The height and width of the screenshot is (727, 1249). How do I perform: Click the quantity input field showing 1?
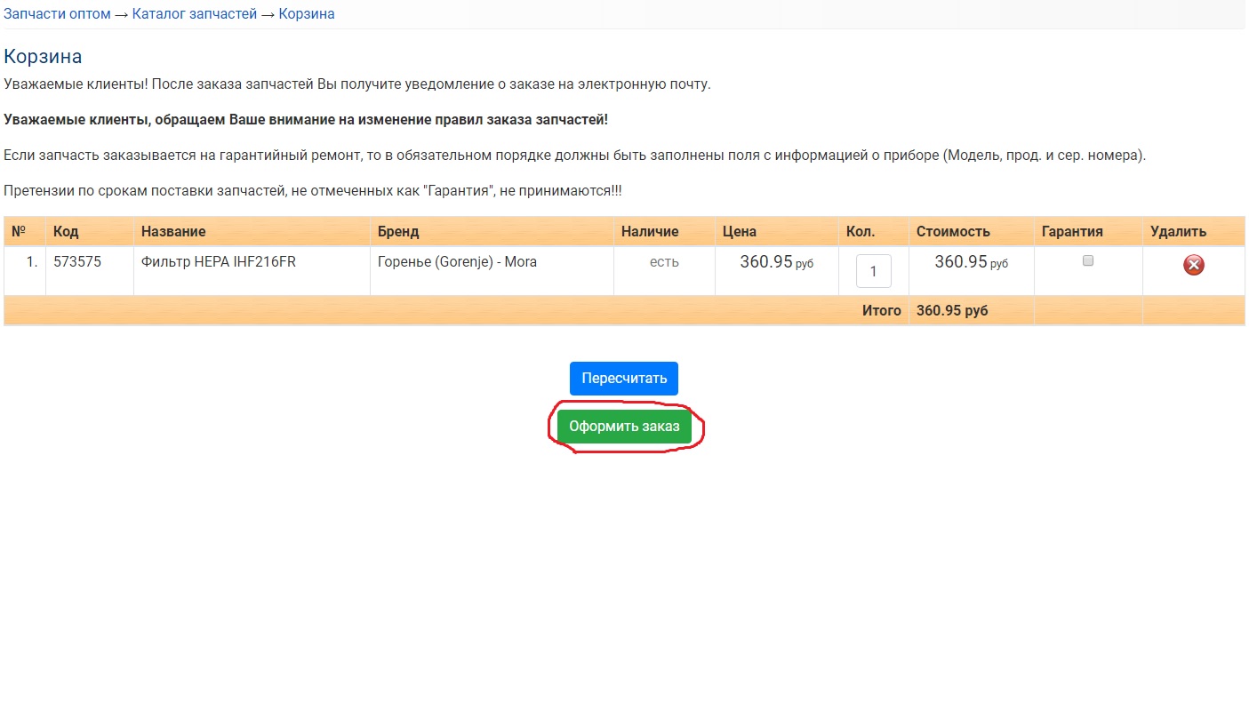(873, 271)
